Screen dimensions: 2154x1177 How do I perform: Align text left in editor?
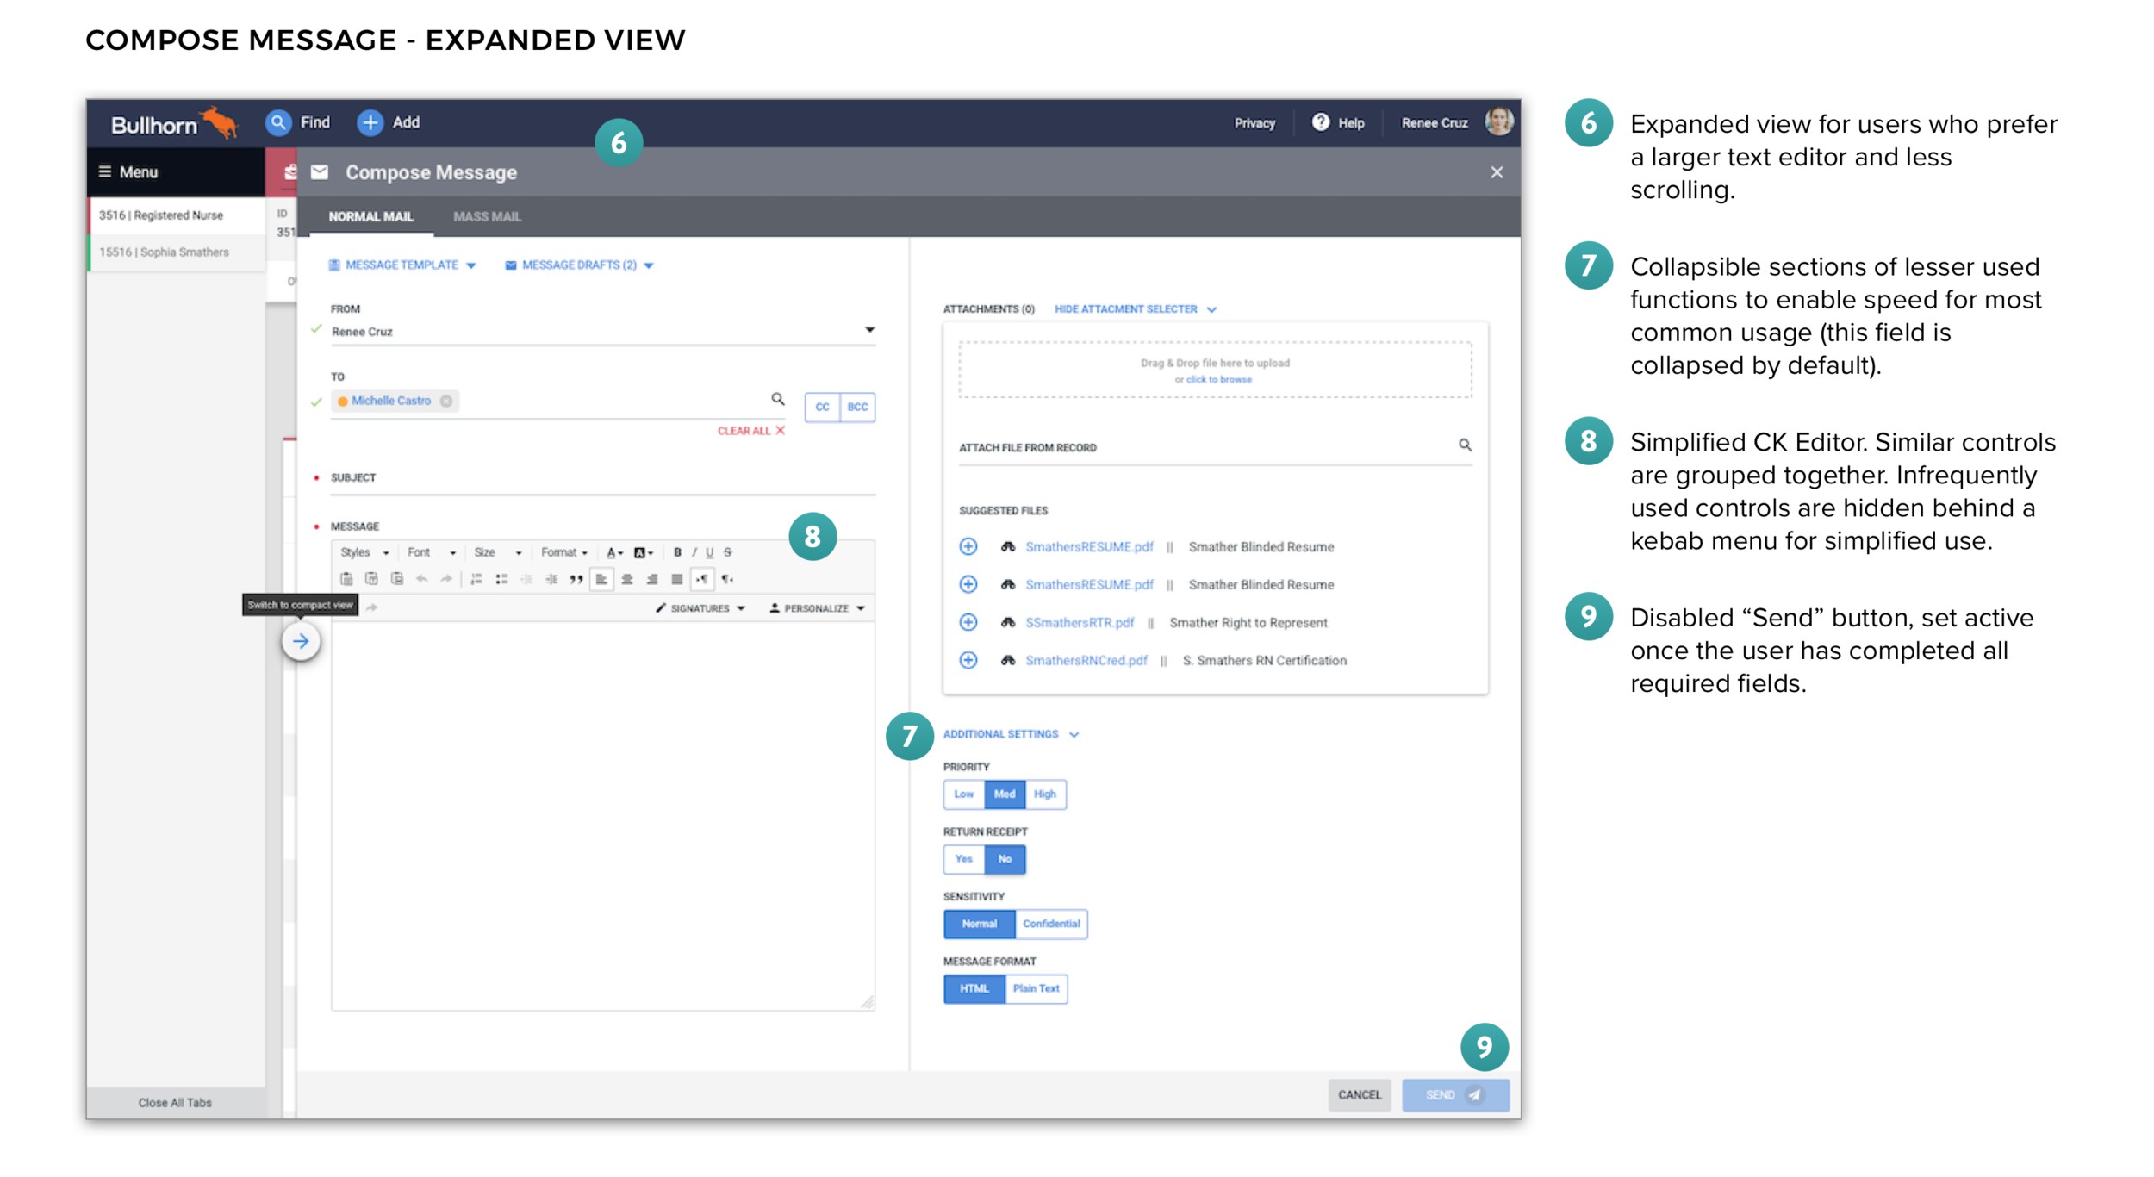pyautogui.click(x=601, y=579)
